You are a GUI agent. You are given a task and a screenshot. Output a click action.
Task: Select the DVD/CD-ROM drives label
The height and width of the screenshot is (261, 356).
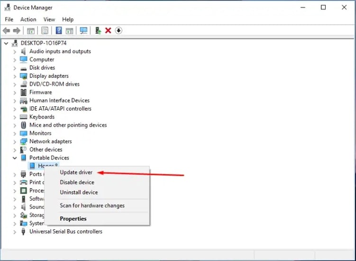(55, 84)
